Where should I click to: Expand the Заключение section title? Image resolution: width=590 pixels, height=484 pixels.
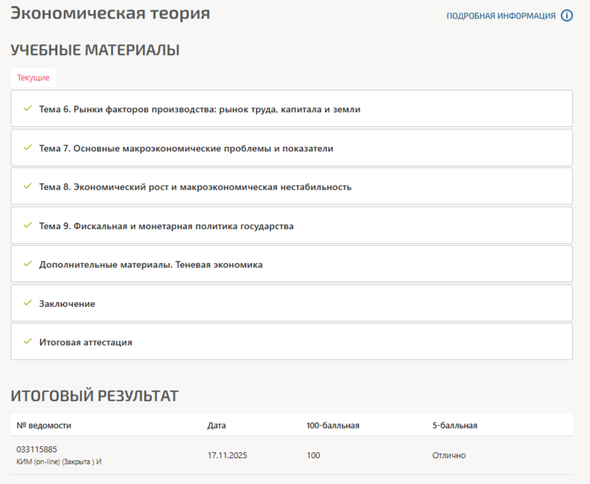point(67,303)
